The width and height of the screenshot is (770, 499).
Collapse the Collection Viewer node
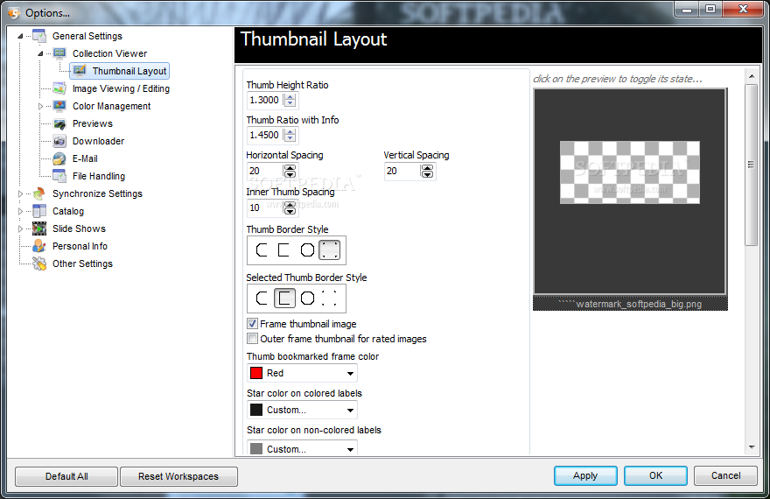tap(41, 53)
